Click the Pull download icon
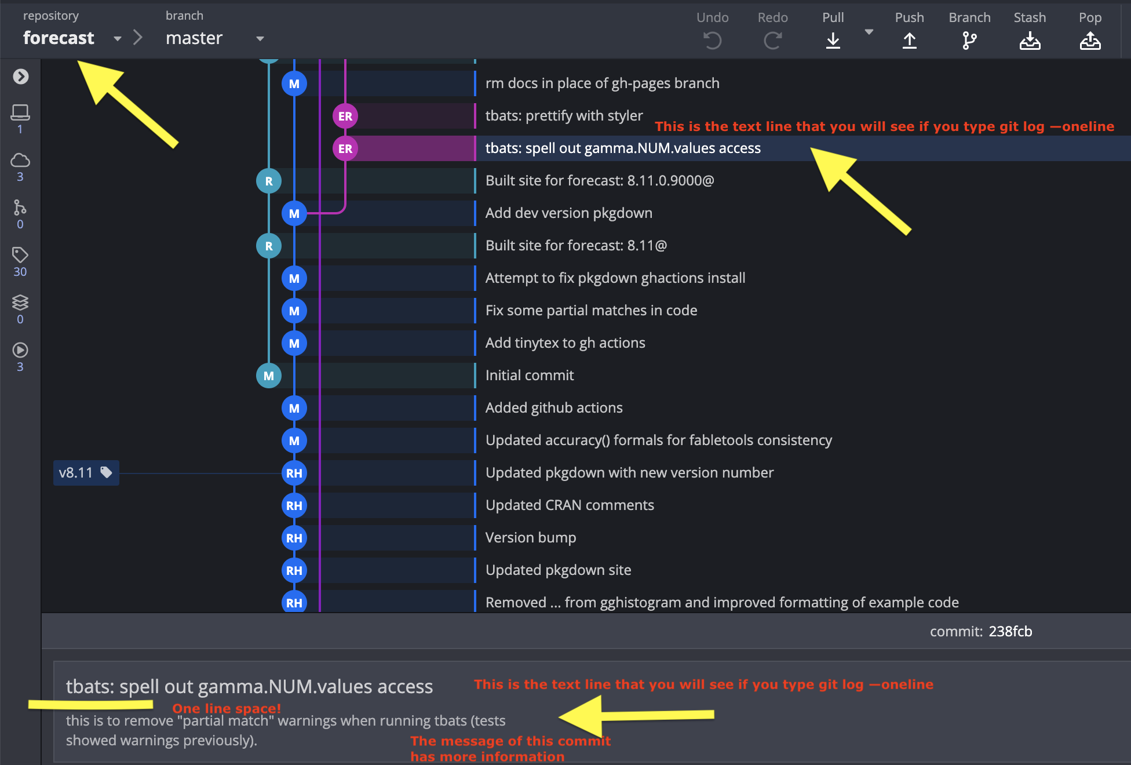 (833, 40)
